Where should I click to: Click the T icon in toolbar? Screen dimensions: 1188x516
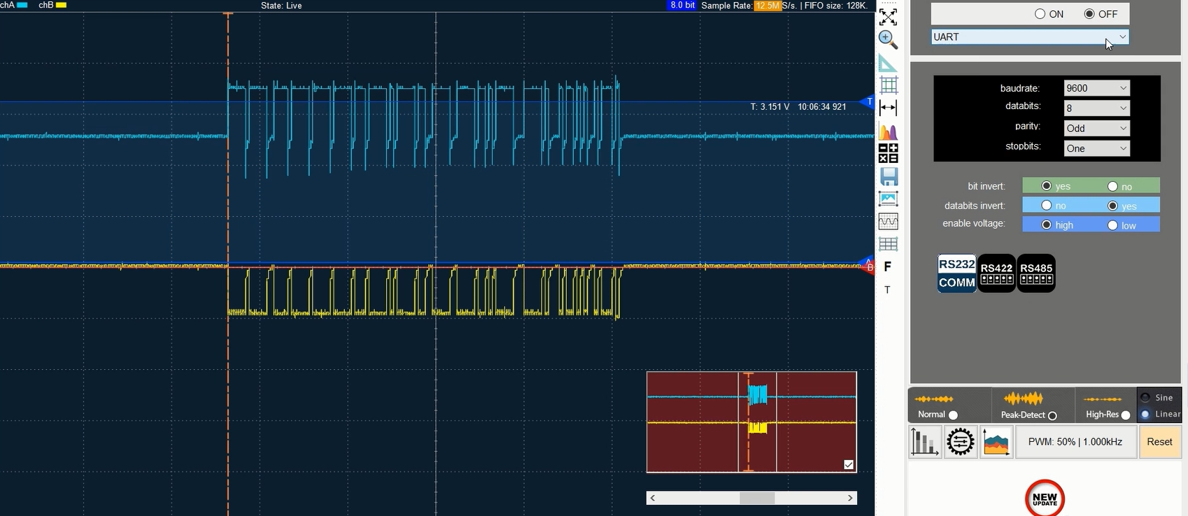(x=887, y=289)
